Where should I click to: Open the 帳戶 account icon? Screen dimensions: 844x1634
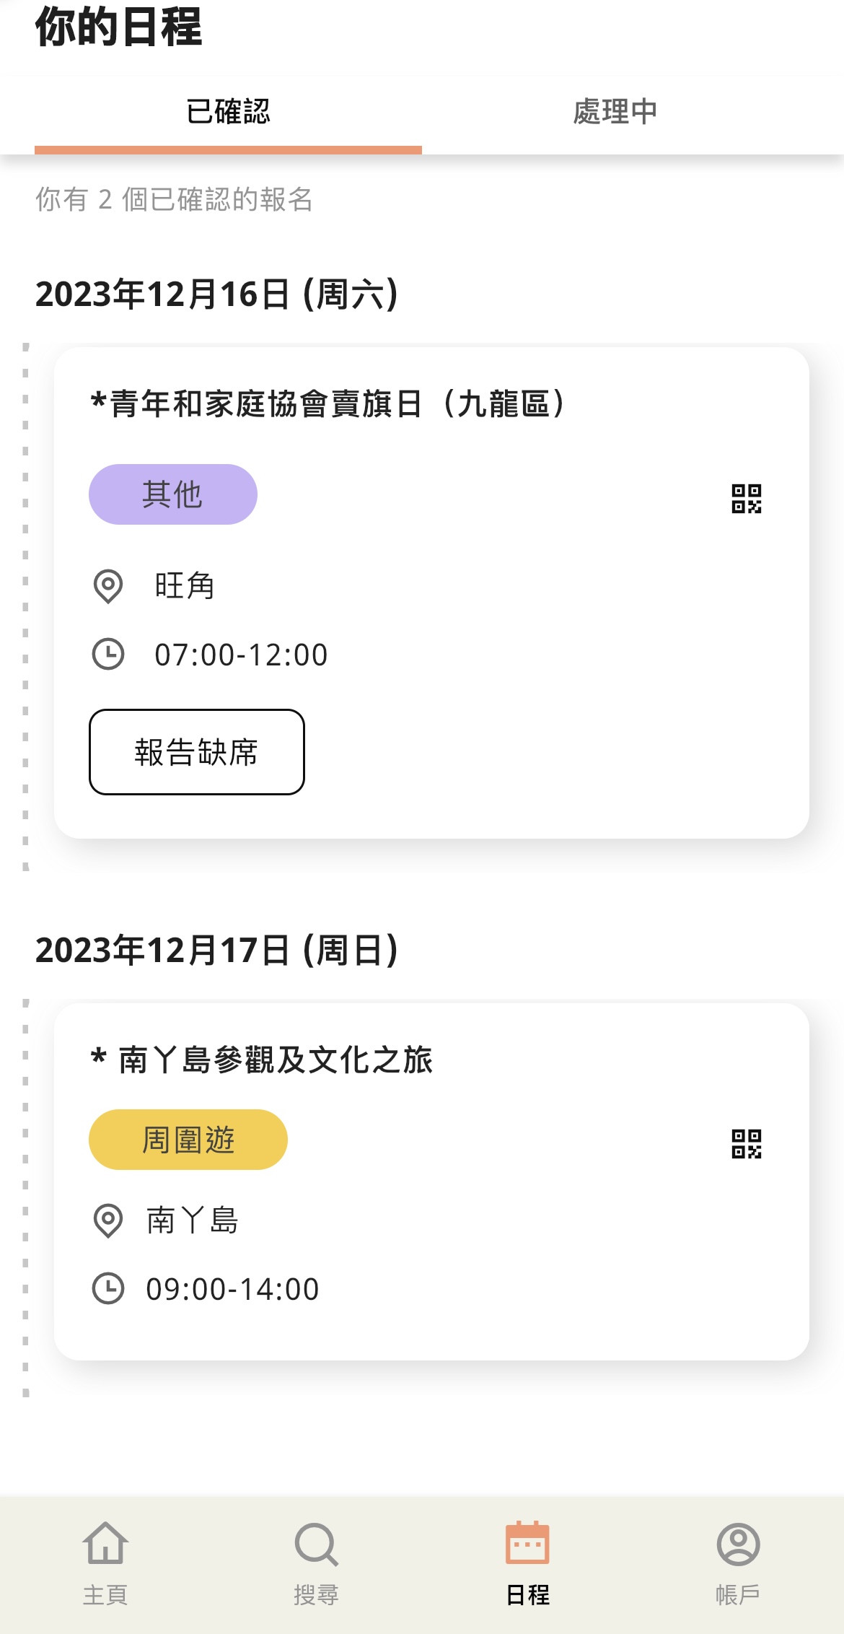coord(738,1545)
